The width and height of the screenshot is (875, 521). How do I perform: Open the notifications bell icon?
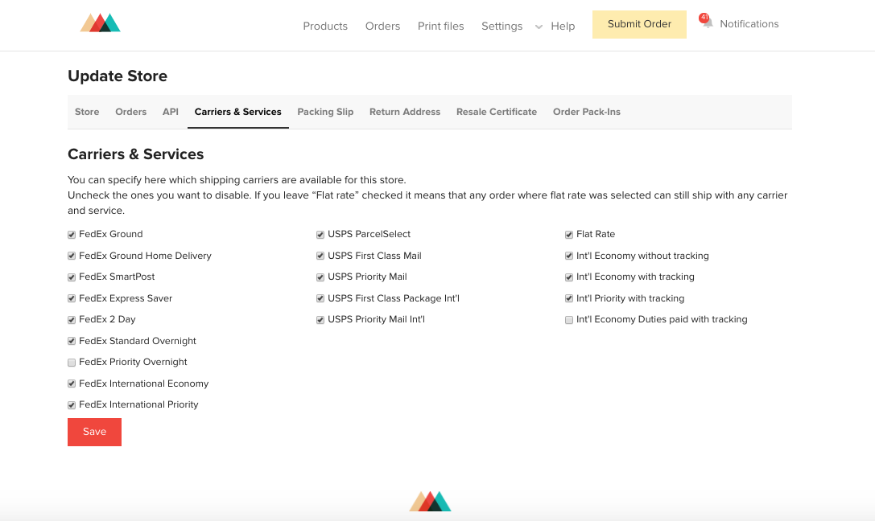pos(708,23)
